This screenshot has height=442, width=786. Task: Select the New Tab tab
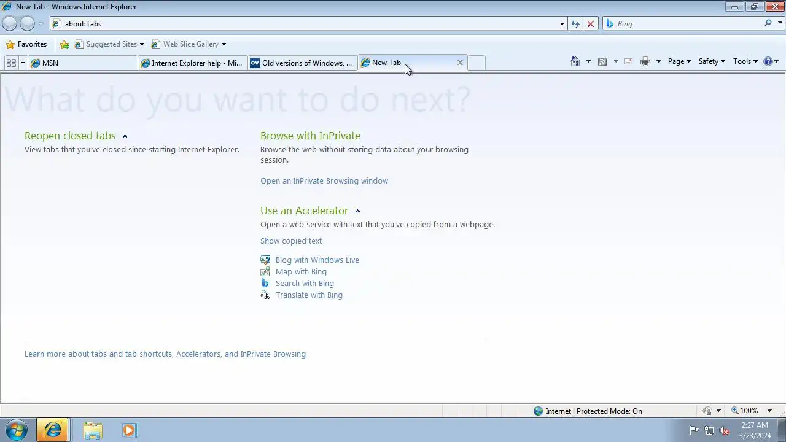point(405,63)
